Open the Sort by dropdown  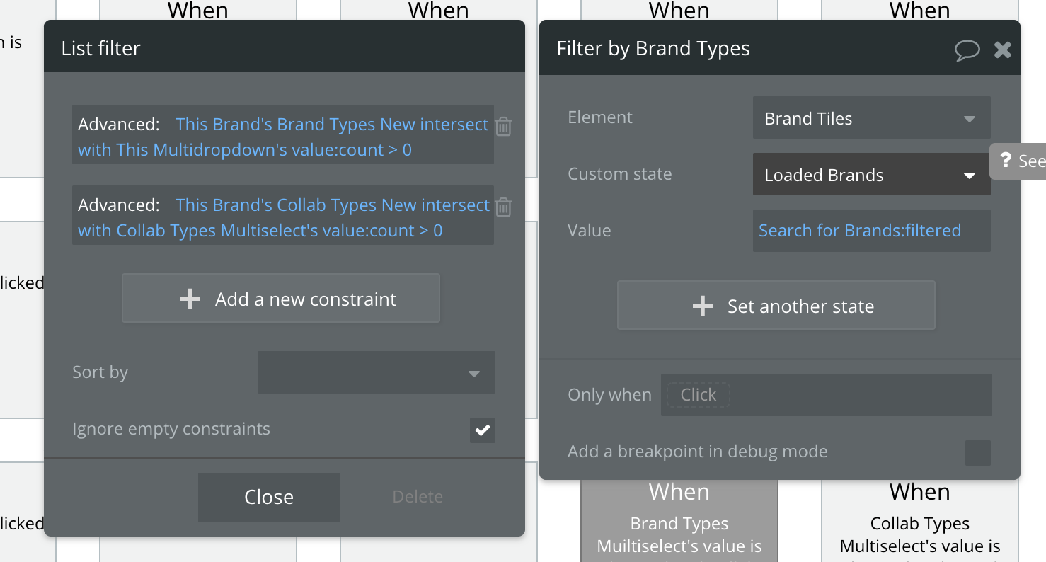(x=376, y=373)
